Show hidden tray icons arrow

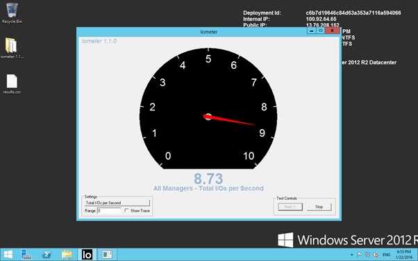point(351,255)
